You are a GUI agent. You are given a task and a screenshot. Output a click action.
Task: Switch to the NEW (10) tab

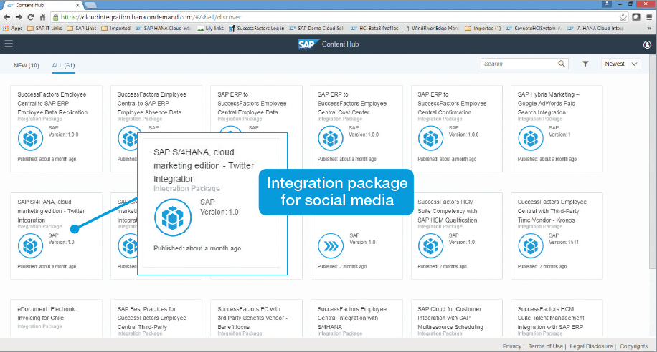27,65
